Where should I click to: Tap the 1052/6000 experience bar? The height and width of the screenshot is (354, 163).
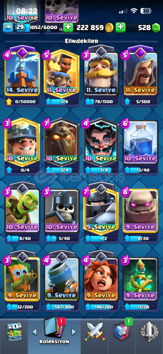click(x=43, y=28)
